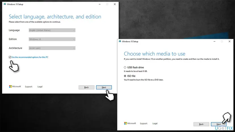The height and width of the screenshot is (132, 235).
Task: Click Next in the language selection window
Action: click(104, 88)
